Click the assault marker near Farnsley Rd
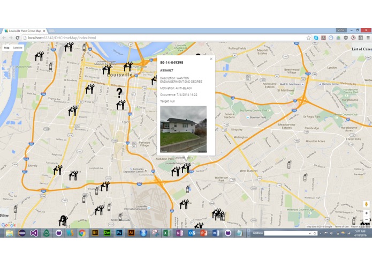The image size is (372, 265). pyautogui.click(x=58, y=170)
